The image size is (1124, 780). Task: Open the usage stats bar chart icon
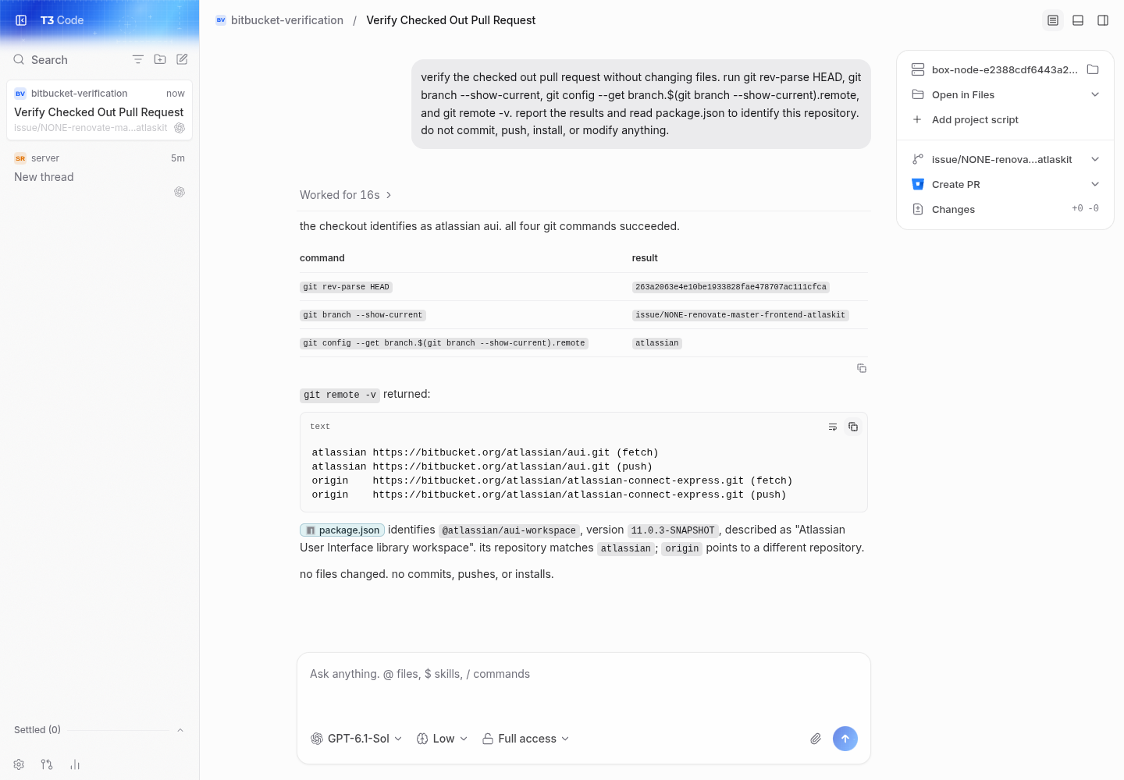(x=75, y=764)
